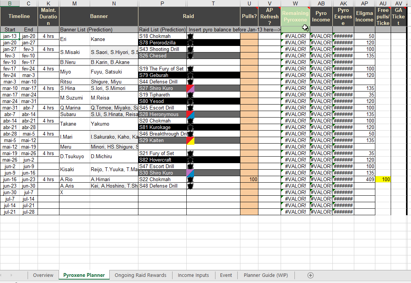Viewport: 411px width, 283px height.
Task: Select the jan-13 start date cell
Action: click(10, 36)
